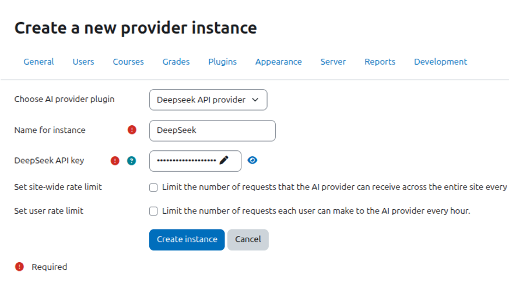509x286 pixels.
Task: Open the Users tab
Action: point(83,62)
